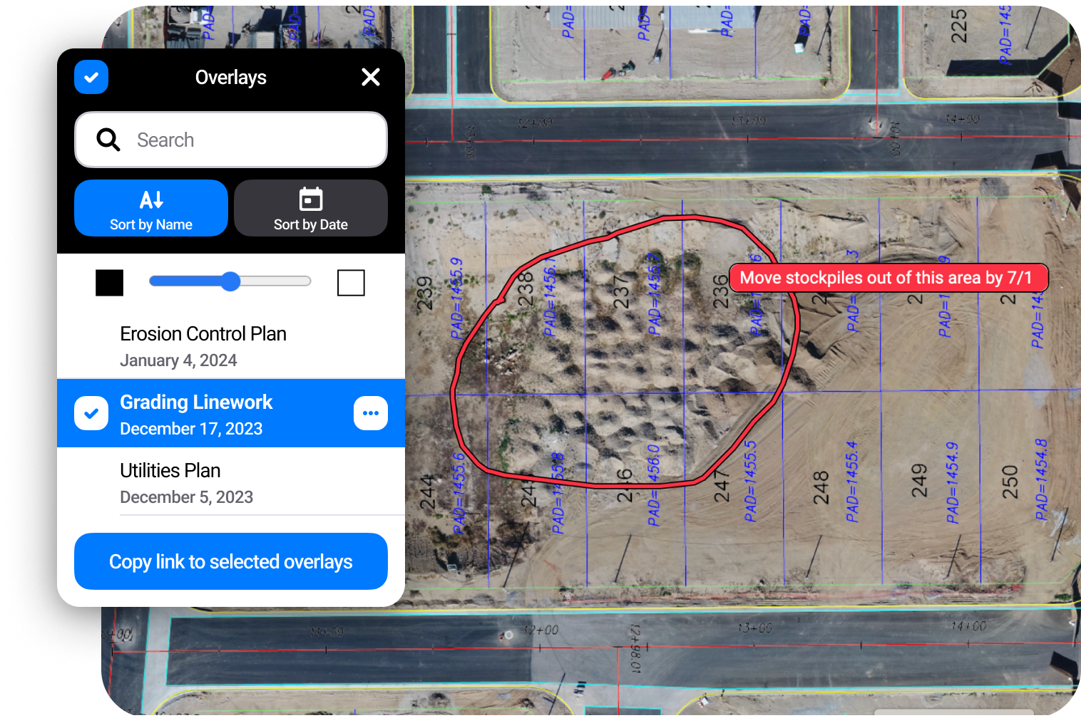Select the Erosion Control Plan overlay
This screenshot has height=718, width=1081.
(203, 345)
